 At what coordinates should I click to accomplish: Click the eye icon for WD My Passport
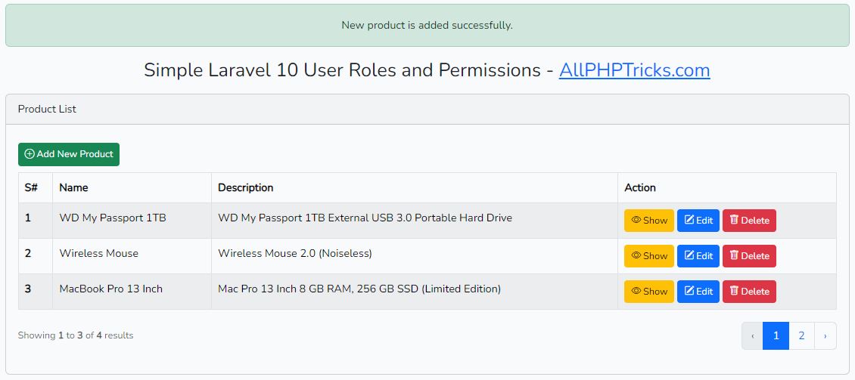click(636, 220)
